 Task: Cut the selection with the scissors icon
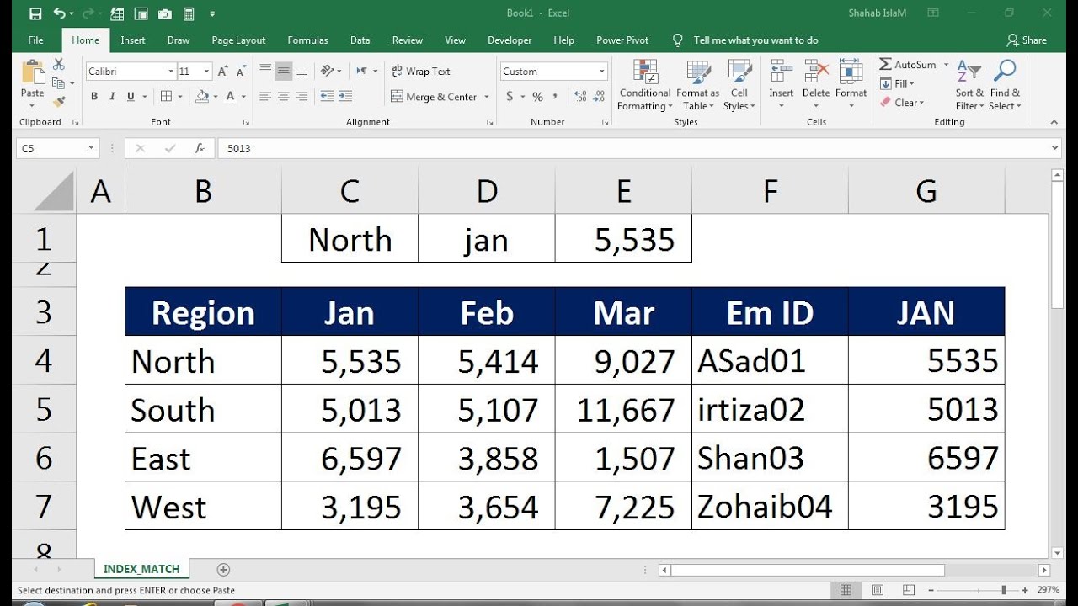point(58,65)
